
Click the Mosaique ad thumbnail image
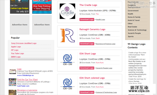coord(13,92)
